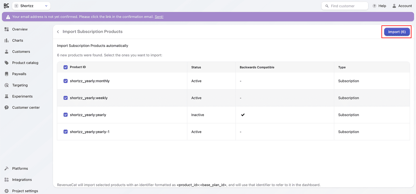Uncheck the shortzz_yearly:weekly checkbox
This screenshot has height=194, width=416.
tap(66, 98)
